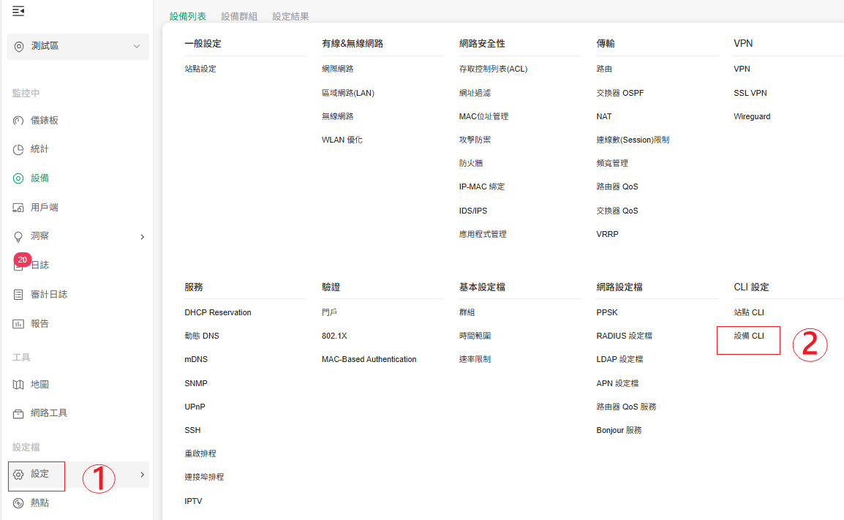Open Bonjour 服務
The image size is (844, 520).
pos(619,430)
